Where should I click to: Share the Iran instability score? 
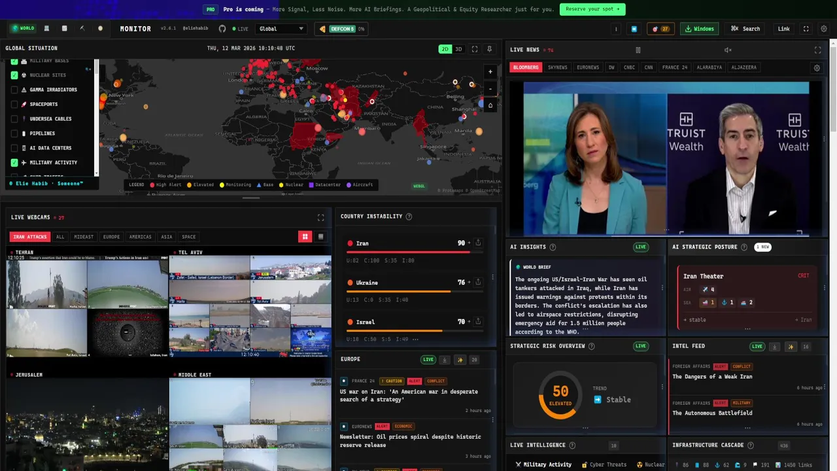478,243
